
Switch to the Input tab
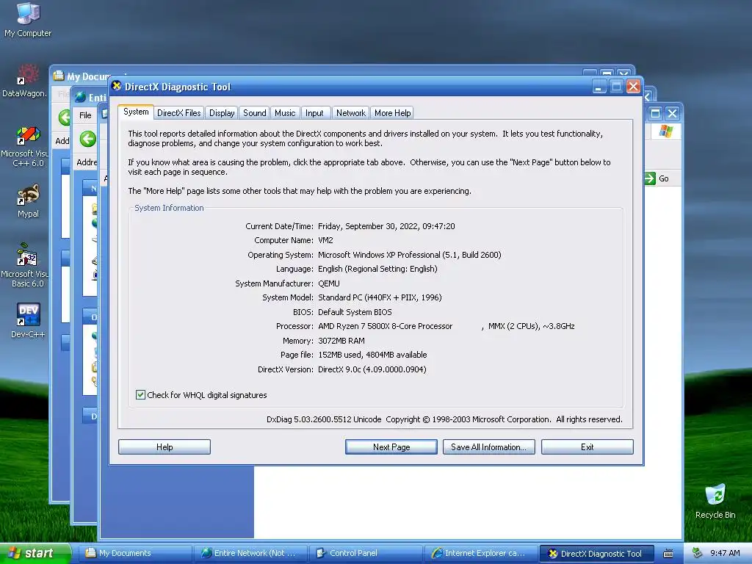pyautogui.click(x=314, y=112)
